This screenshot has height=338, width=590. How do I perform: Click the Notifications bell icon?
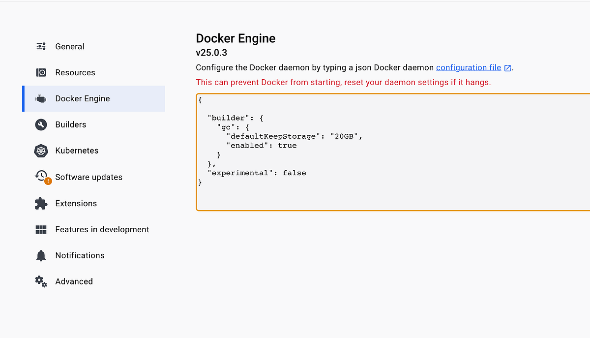41,255
